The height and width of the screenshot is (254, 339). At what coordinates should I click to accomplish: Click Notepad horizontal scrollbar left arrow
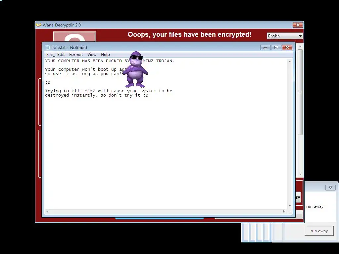tap(47, 211)
